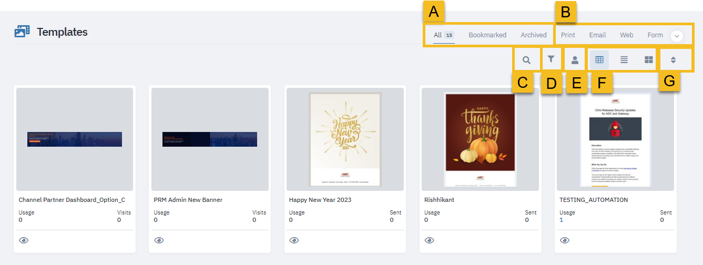Open the funnel filter icon
The height and width of the screenshot is (265, 703).
[551, 59]
